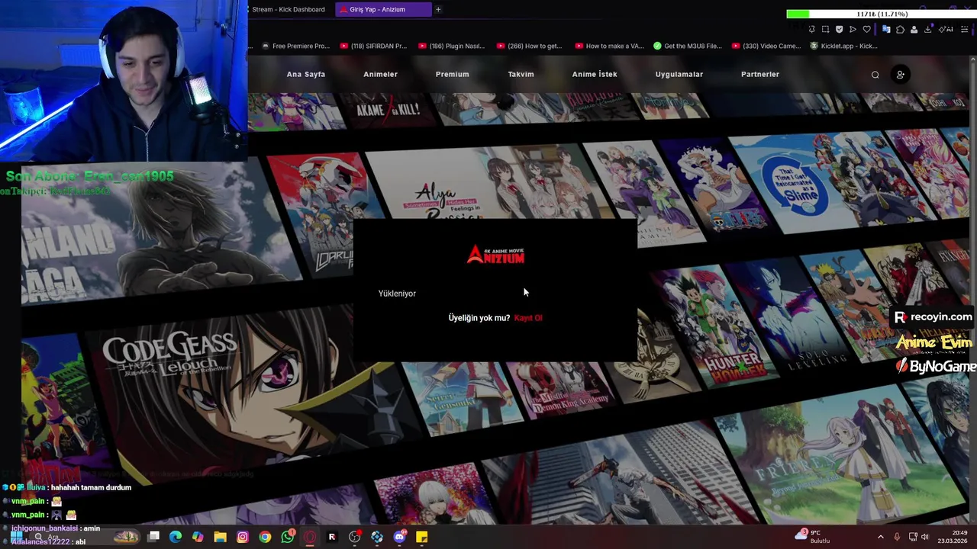Click the green donation goal progress bar
This screenshot has height=549, width=977.
[x=880, y=14]
